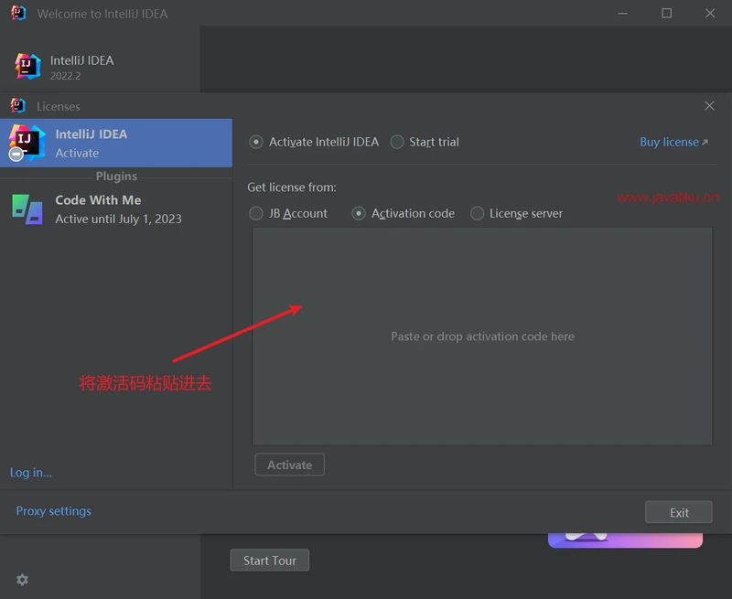Click the Log in... link
The height and width of the screenshot is (599, 732).
[31, 473]
